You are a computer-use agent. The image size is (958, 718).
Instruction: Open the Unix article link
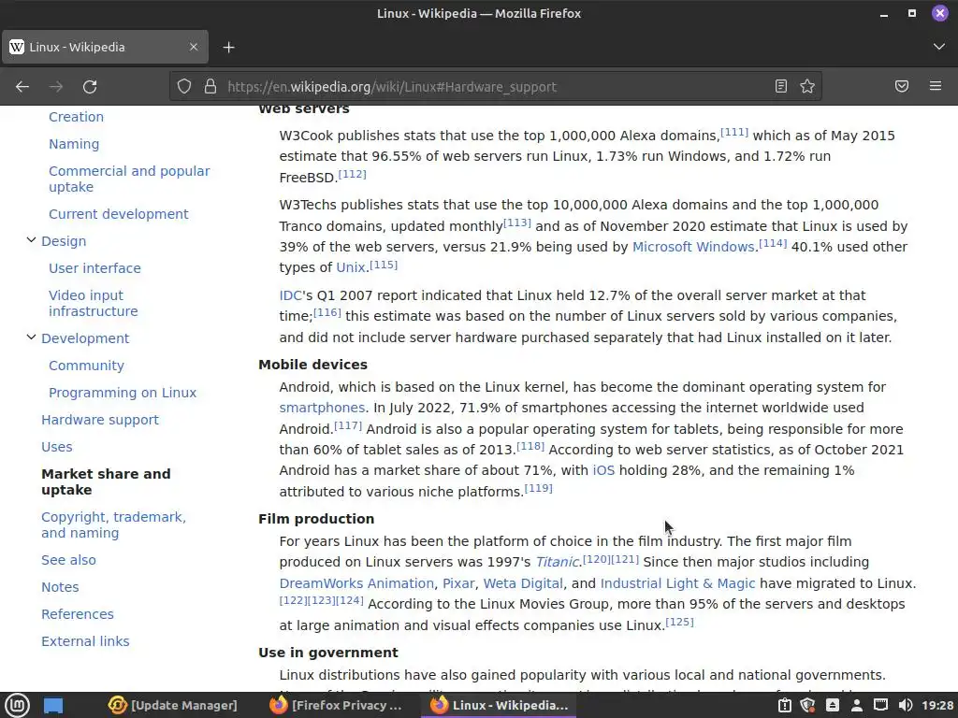click(351, 267)
